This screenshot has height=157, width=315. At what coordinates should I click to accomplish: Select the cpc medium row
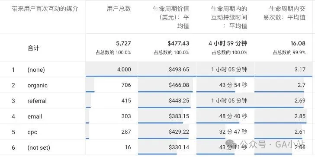click(x=32, y=132)
